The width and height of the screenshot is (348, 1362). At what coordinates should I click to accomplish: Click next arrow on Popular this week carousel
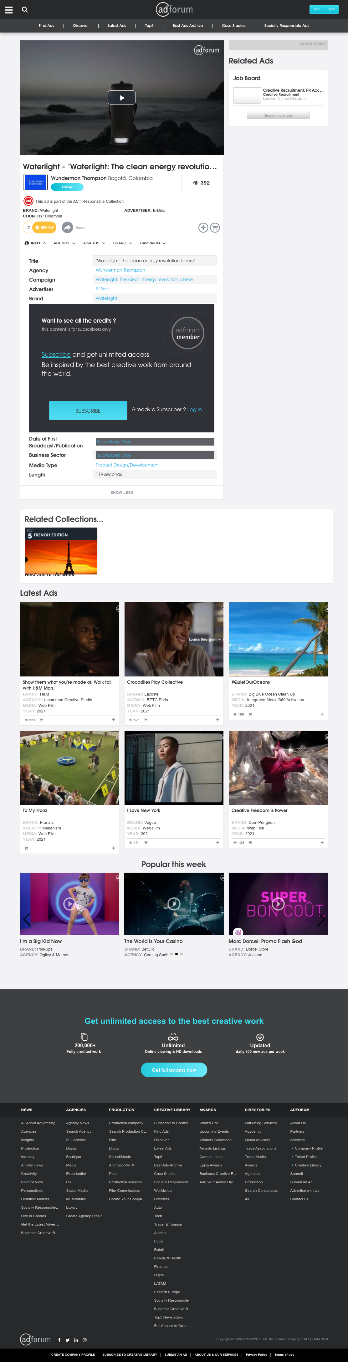[320, 920]
